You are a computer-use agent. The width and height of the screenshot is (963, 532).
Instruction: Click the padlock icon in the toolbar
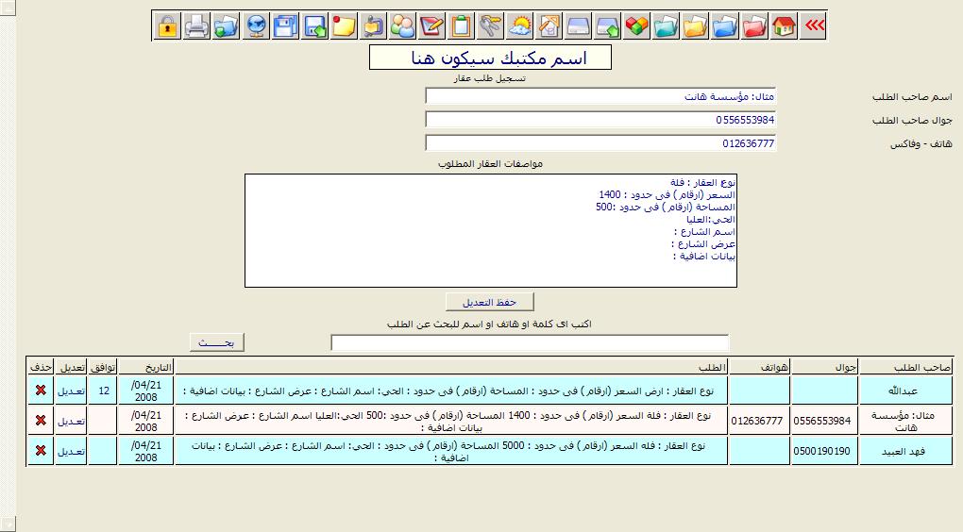tap(167, 25)
